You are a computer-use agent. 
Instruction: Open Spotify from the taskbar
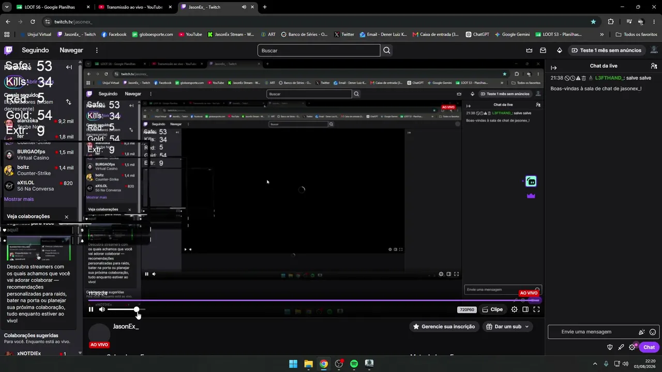354,364
